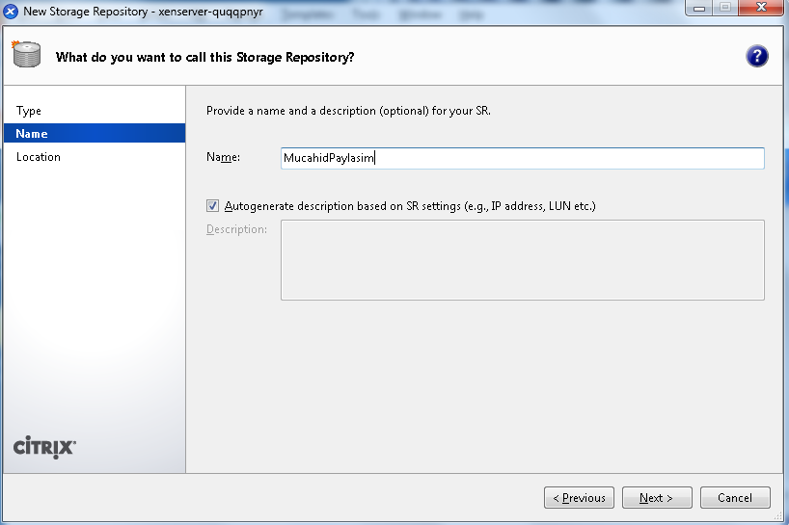Click the 'Description:' label
The height and width of the screenshot is (525, 789).
pyautogui.click(x=236, y=229)
